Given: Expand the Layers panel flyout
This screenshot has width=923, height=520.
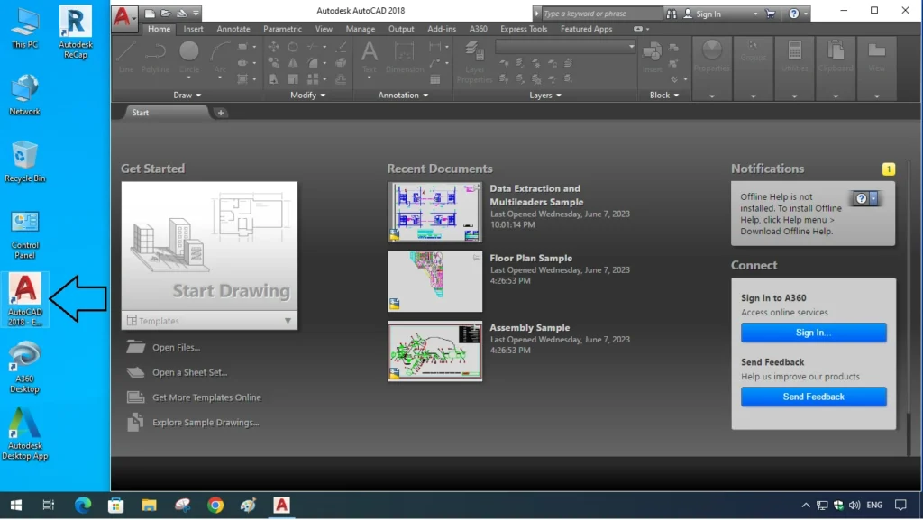Looking at the screenshot, I should (545, 96).
